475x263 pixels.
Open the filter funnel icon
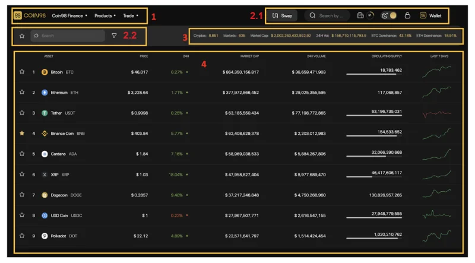pos(114,36)
